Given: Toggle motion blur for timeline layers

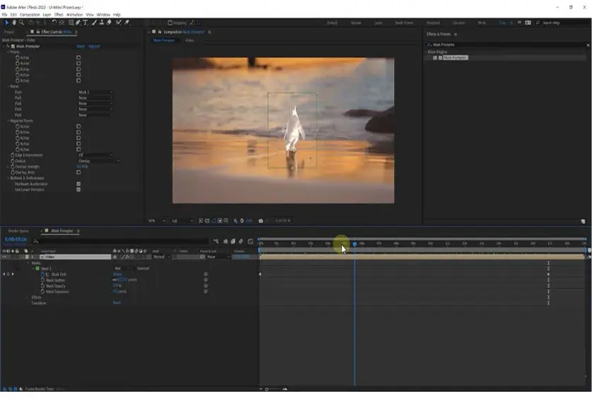Looking at the screenshot, I should 241,242.
